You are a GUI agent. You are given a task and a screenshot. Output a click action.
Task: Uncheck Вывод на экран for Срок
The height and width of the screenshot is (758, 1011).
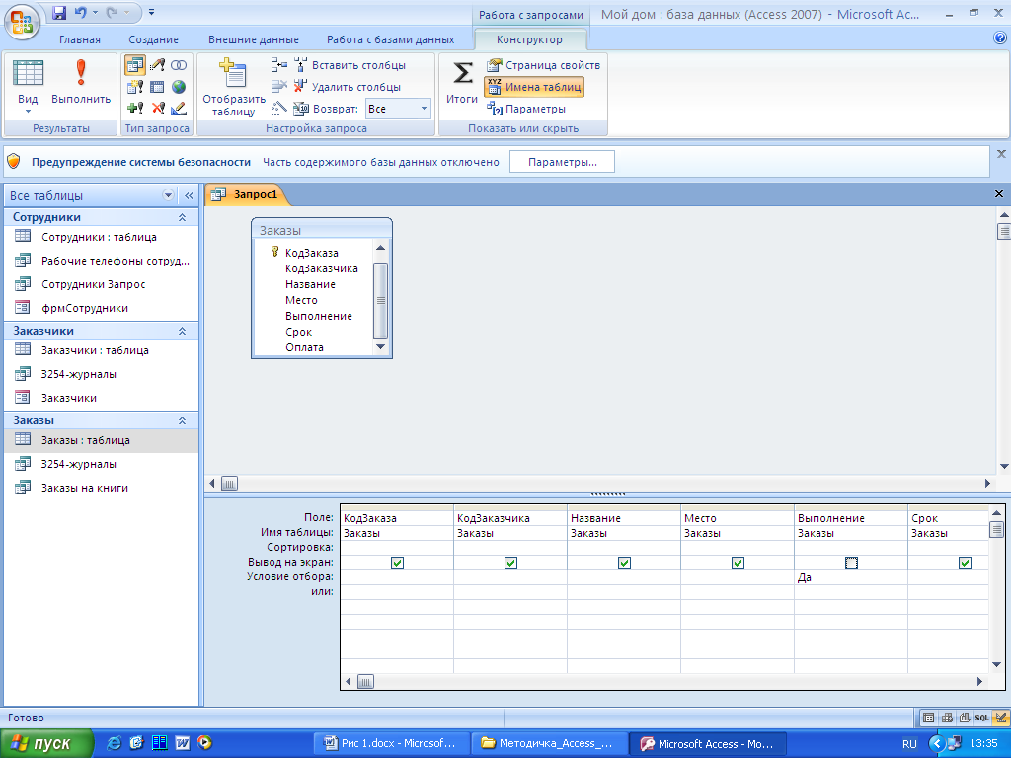[965, 563]
